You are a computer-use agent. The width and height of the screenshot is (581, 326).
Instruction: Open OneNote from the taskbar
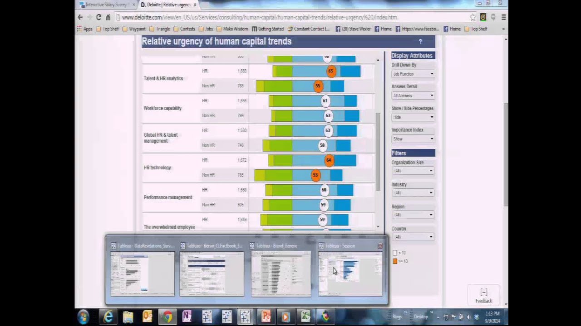[187, 317]
